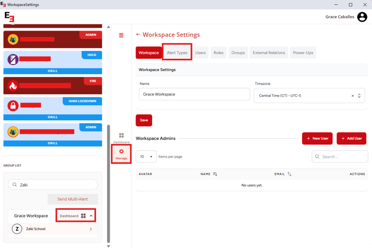
Task: Click the fire alert icon
Action: click(13, 86)
